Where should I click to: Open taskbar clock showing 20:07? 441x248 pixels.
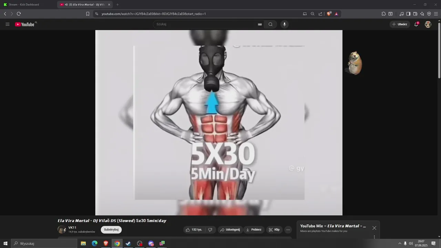[x=421, y=244]
